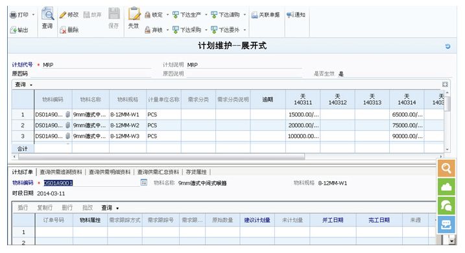Click the 插行 insert row button
The width and height of the screenshot is (465, 253).
point(23,208)
